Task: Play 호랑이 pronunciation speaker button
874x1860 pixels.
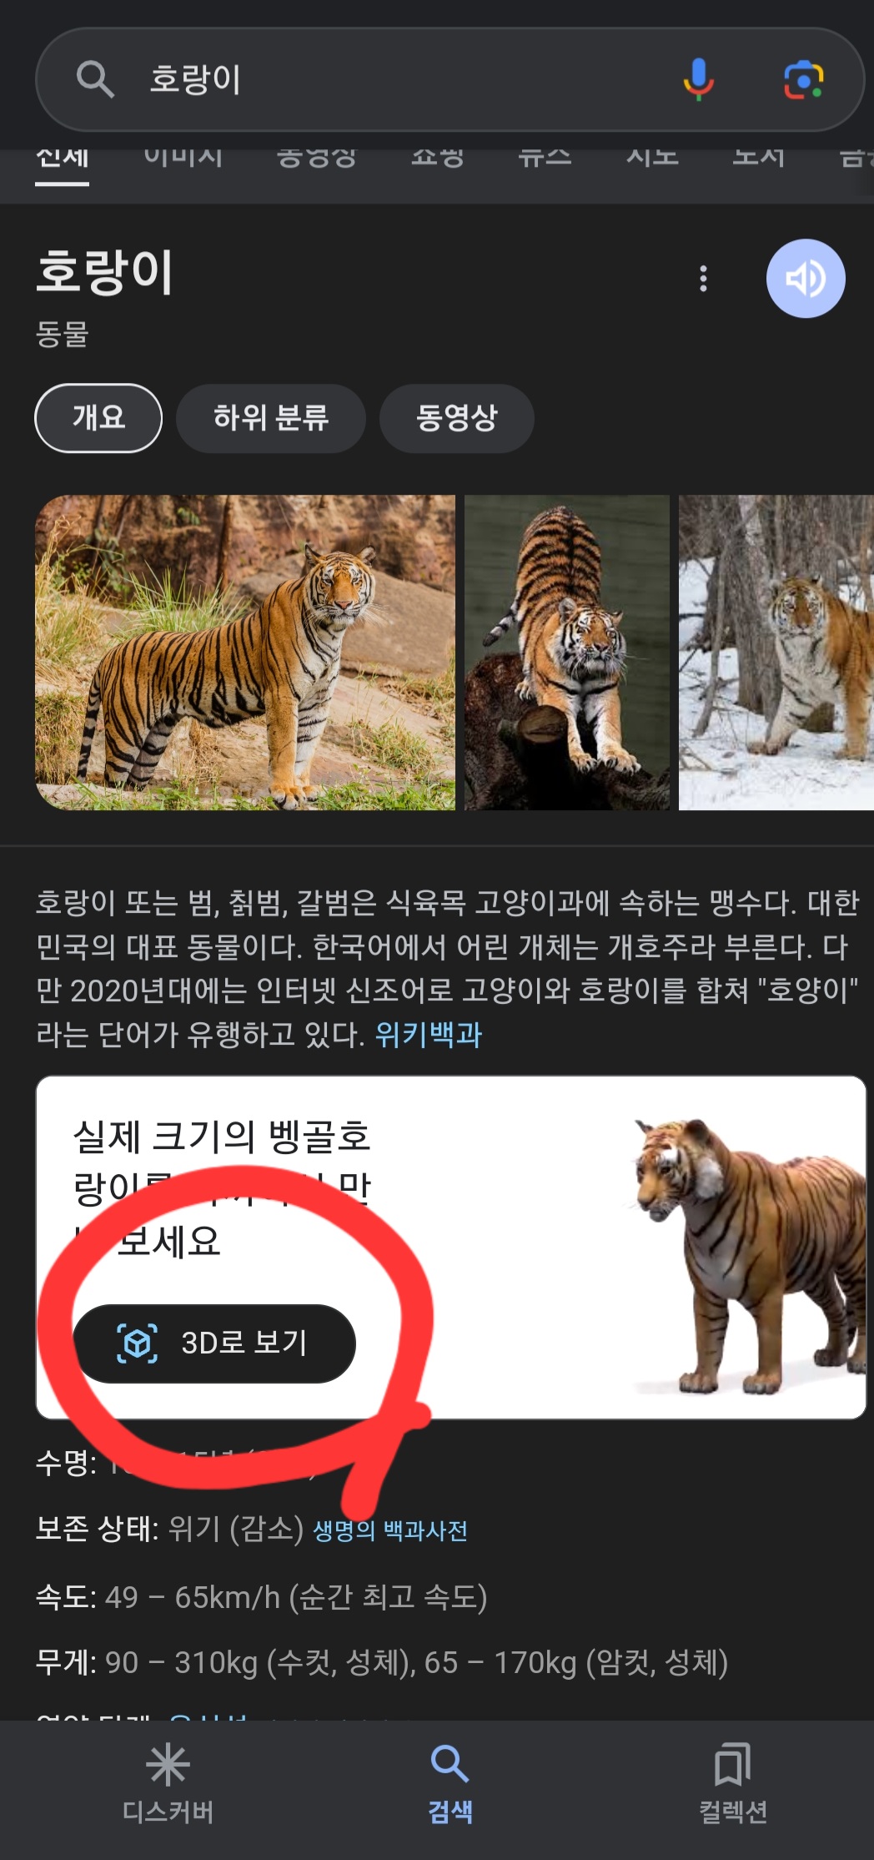Action: pos(806,279)
